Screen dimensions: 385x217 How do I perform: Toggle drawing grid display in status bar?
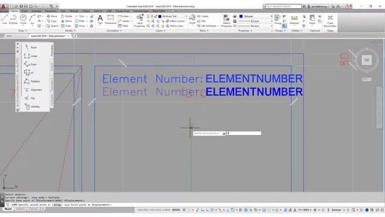[x=184, y=210]
